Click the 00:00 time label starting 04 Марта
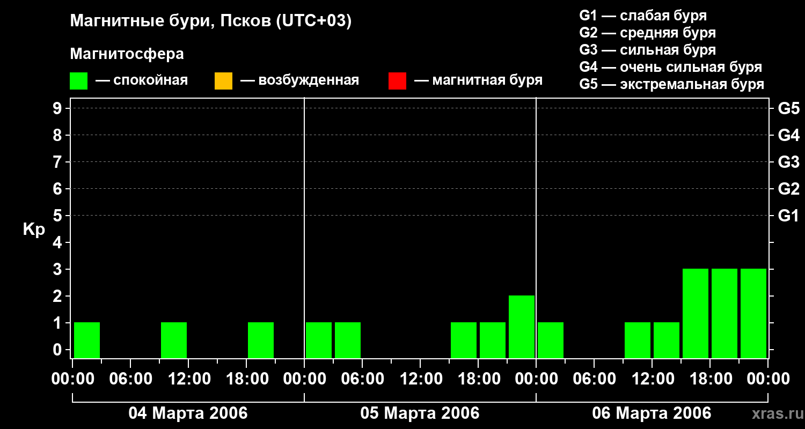Screen dimensions: 805x429 72,379
